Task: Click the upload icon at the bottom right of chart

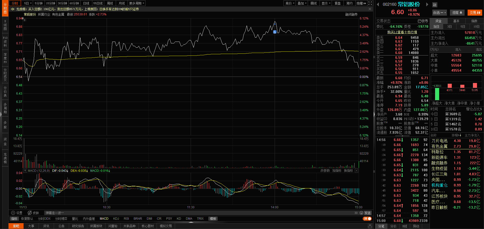Action: [370, 226]
